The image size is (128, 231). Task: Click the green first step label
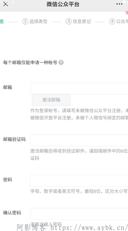(2, 21)
